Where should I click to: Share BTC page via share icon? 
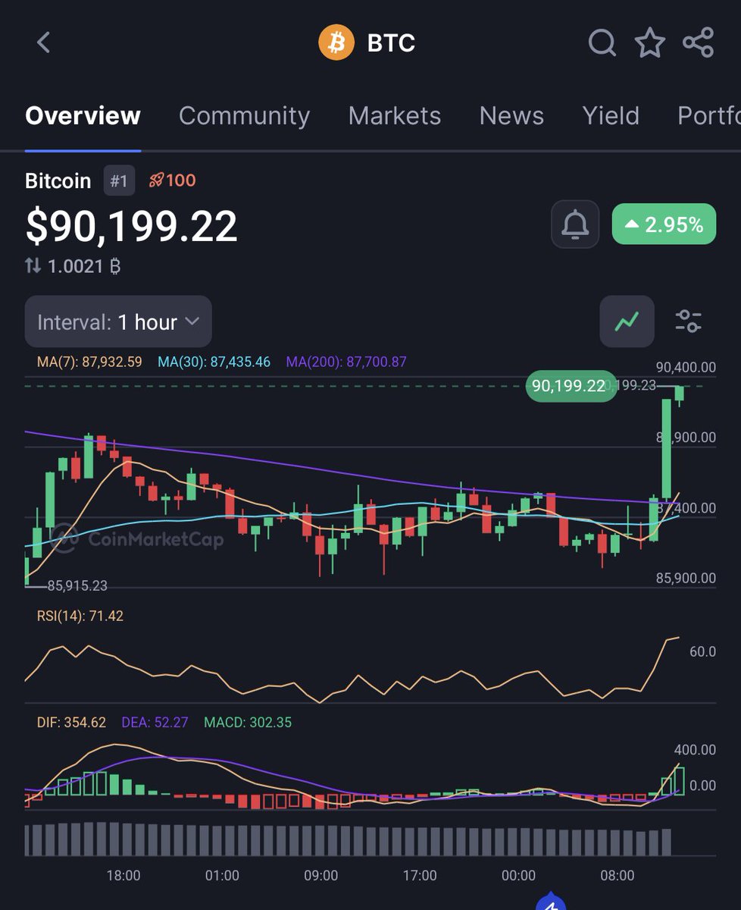point(698,42)
